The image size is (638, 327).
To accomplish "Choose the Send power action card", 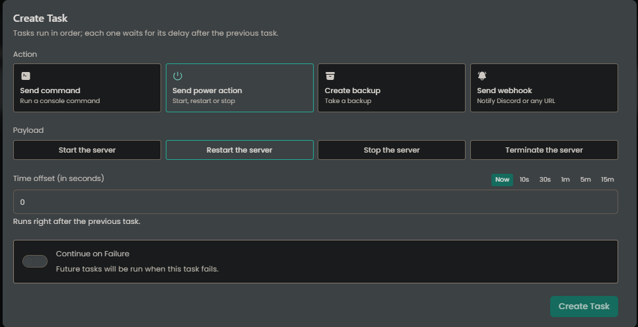I will coord(240,88).
